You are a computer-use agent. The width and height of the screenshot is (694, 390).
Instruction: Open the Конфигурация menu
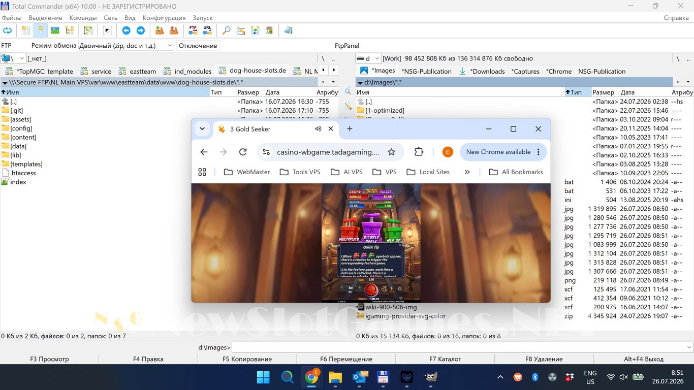pos(164,18)
